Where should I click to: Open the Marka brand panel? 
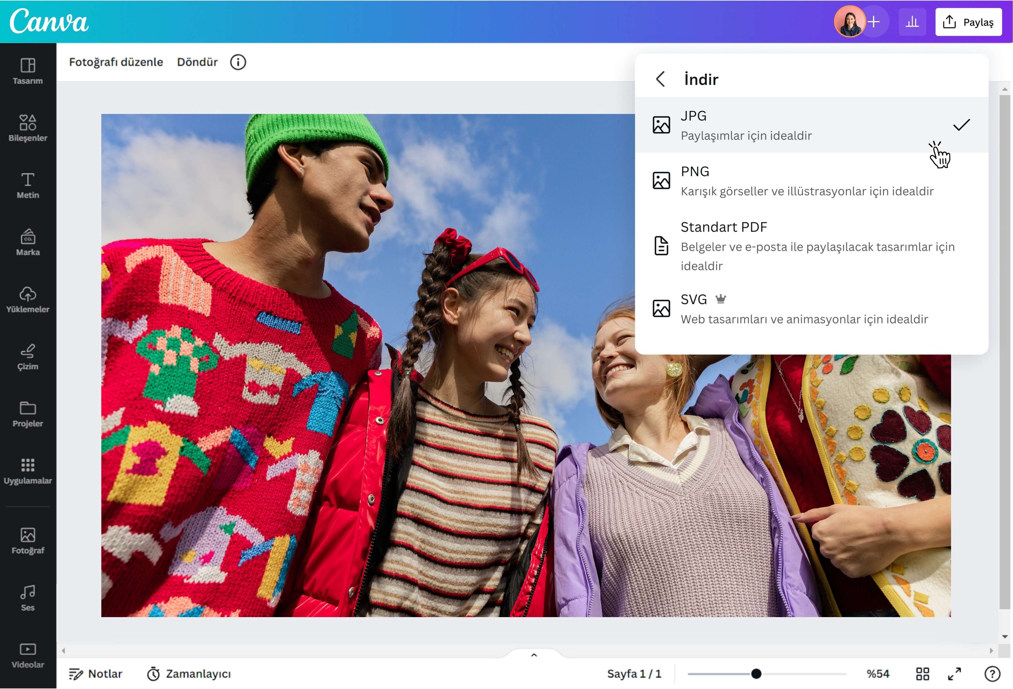click(28, 243)
